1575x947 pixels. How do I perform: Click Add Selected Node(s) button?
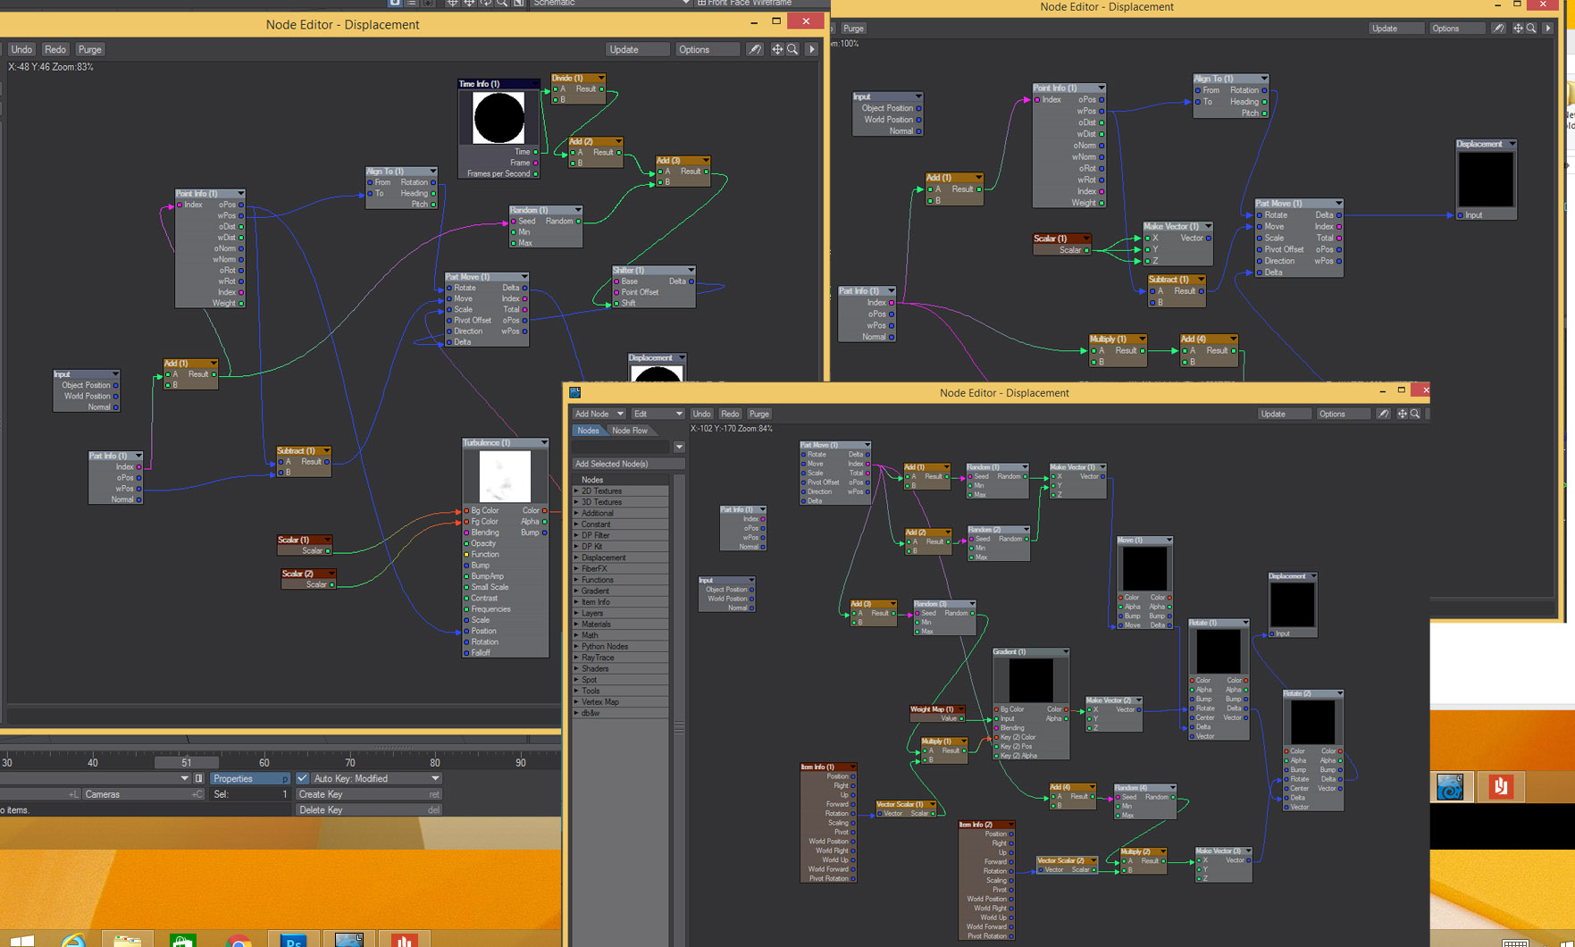(628, 464)
